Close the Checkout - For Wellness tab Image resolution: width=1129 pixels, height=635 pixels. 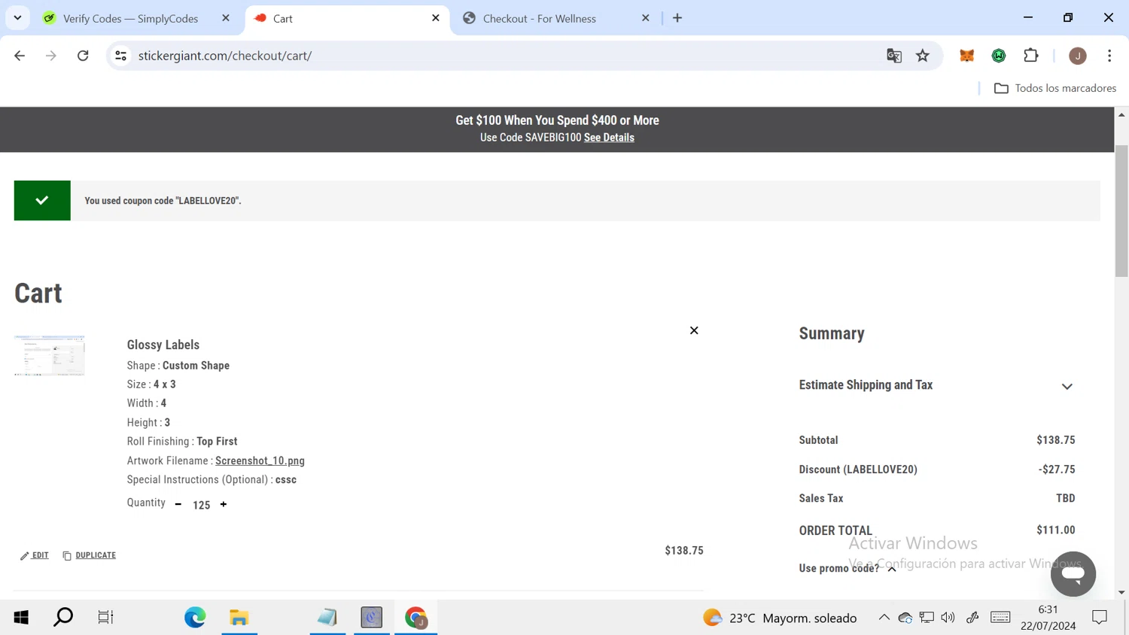point(645,18)
